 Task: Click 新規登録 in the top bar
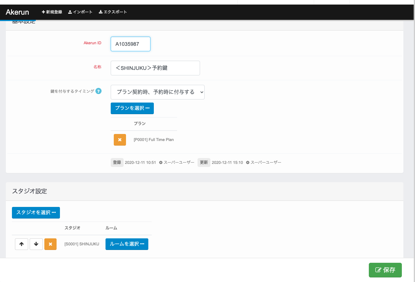(x=52, y=12)
